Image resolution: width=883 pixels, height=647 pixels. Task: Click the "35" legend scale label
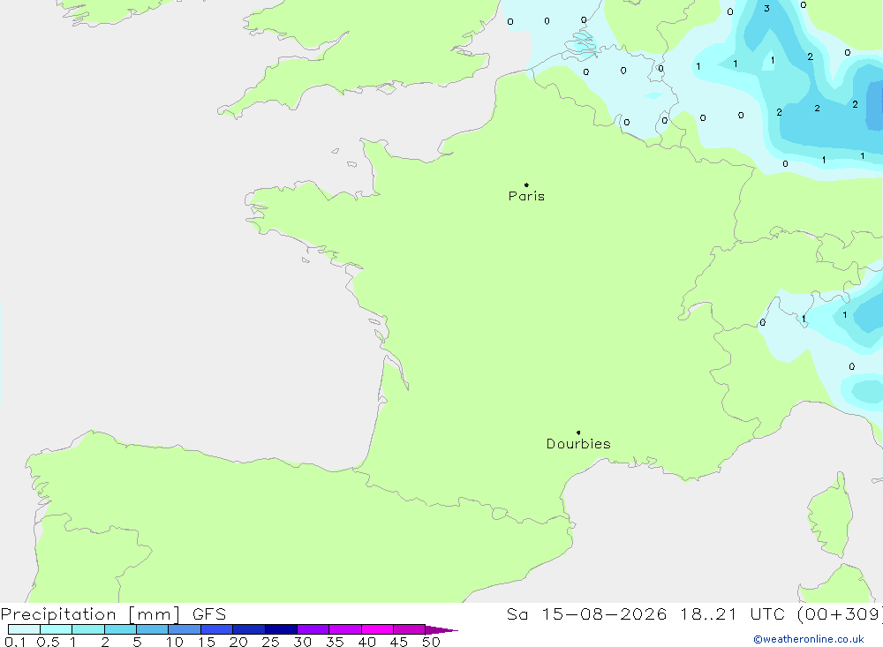pyautogui.click(x=335, y=642)
